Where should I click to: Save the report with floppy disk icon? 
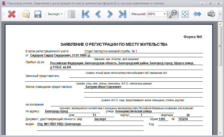(x=38, y=14)
